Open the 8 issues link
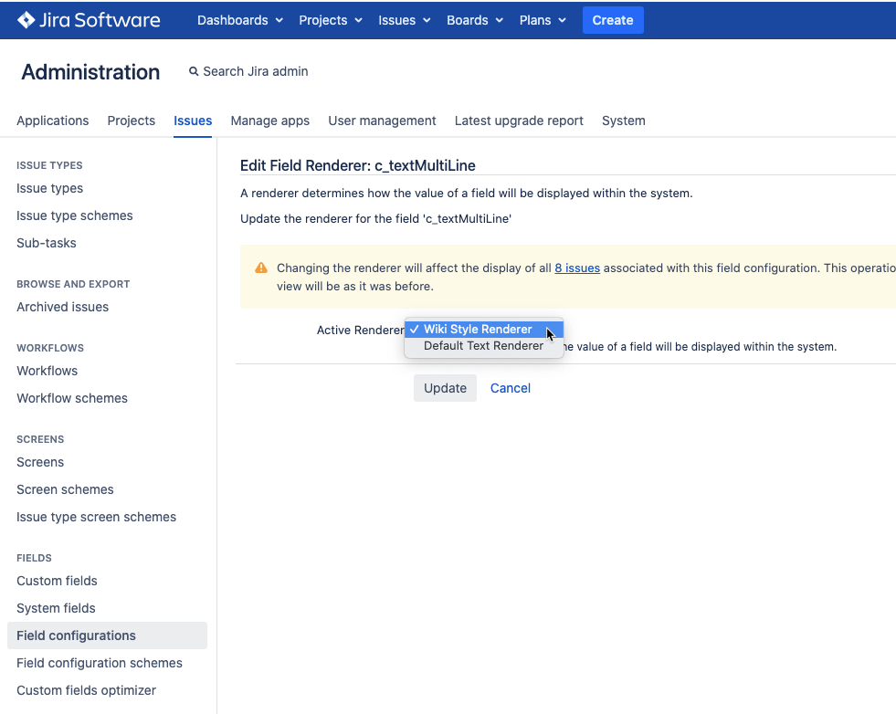The width and height of the screenshot is (896, 714). [x=577, y=268]
